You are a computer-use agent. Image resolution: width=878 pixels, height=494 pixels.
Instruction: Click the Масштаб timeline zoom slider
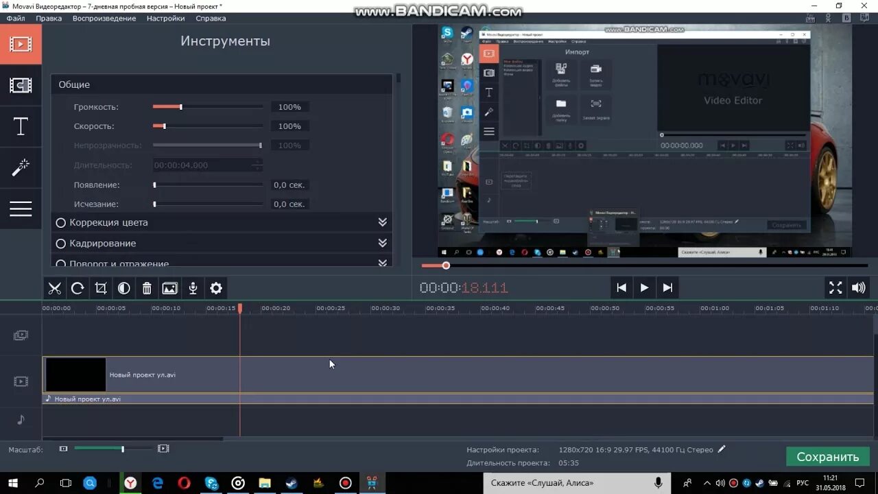(x=113, y=449)
